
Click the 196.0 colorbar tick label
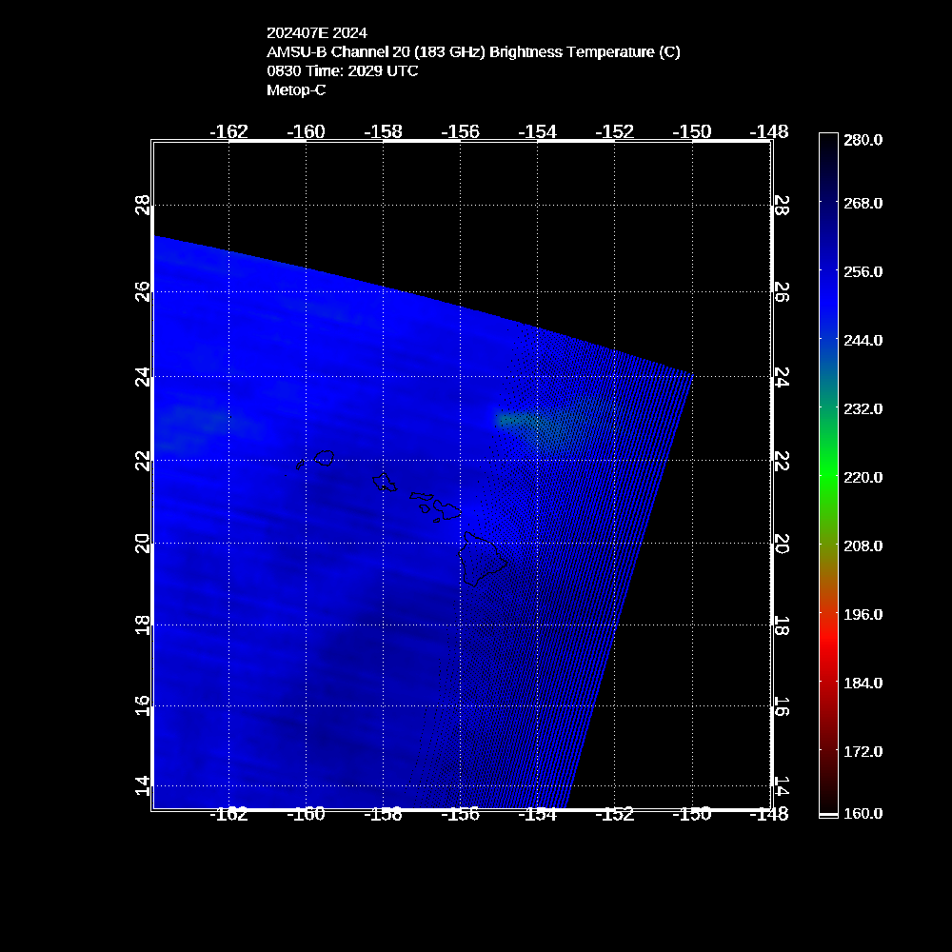click(x=863, y=614)
